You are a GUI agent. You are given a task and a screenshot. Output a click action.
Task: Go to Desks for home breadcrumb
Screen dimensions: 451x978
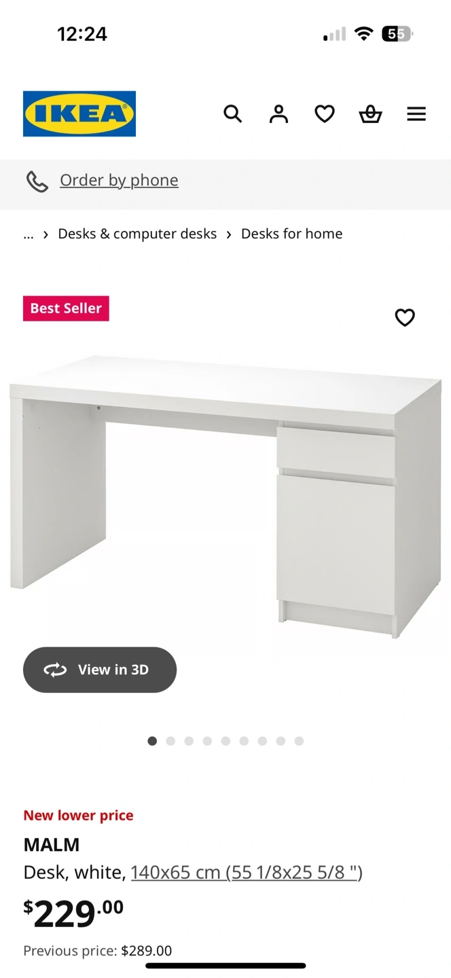(x=291, y=234)
